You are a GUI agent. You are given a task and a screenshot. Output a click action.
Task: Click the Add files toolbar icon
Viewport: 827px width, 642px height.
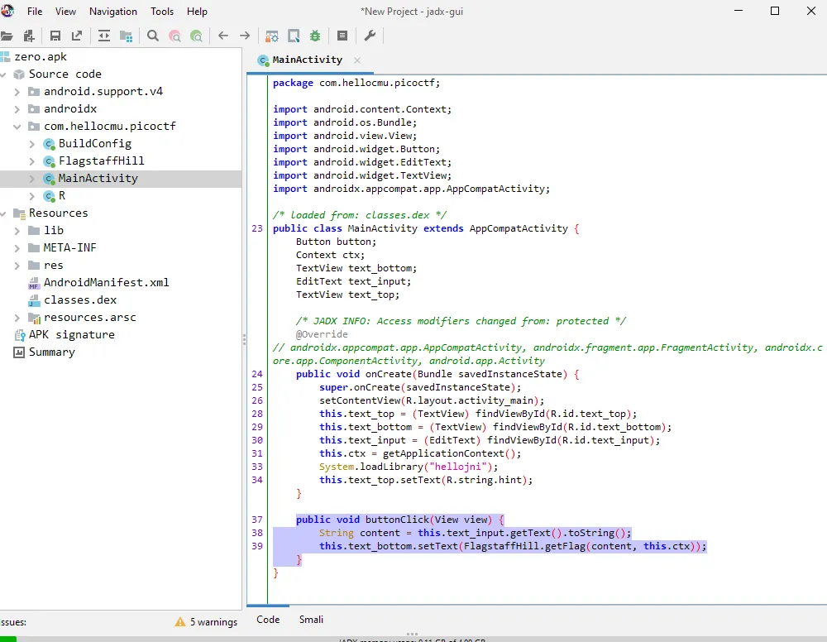click(x=29, y=36)
